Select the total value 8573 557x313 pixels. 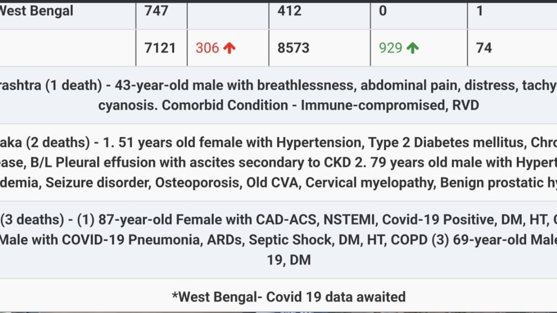[x=293, y=48]
